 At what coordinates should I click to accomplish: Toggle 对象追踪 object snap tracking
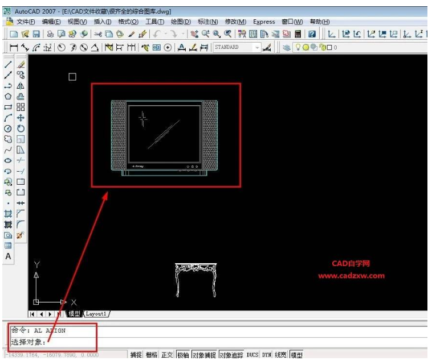pyautogui.click(x=231, y=355)
